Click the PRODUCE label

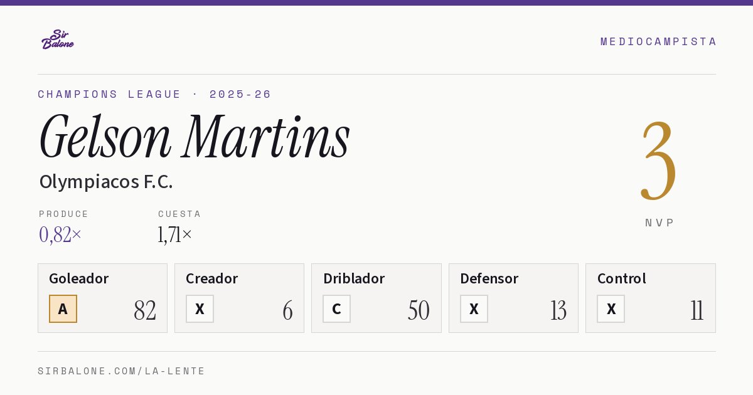(64, 214)
